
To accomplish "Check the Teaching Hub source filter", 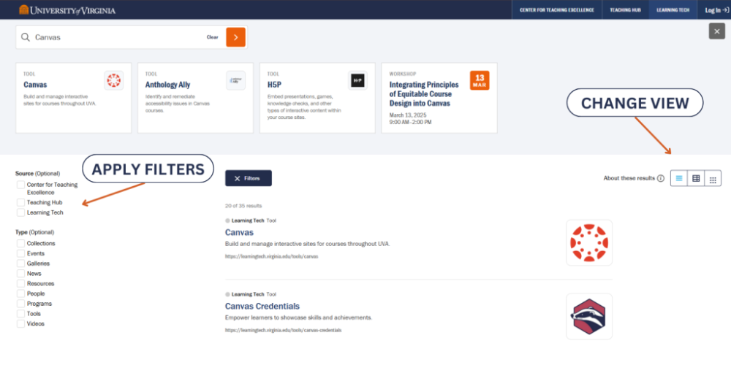I will tap(21, 202).
